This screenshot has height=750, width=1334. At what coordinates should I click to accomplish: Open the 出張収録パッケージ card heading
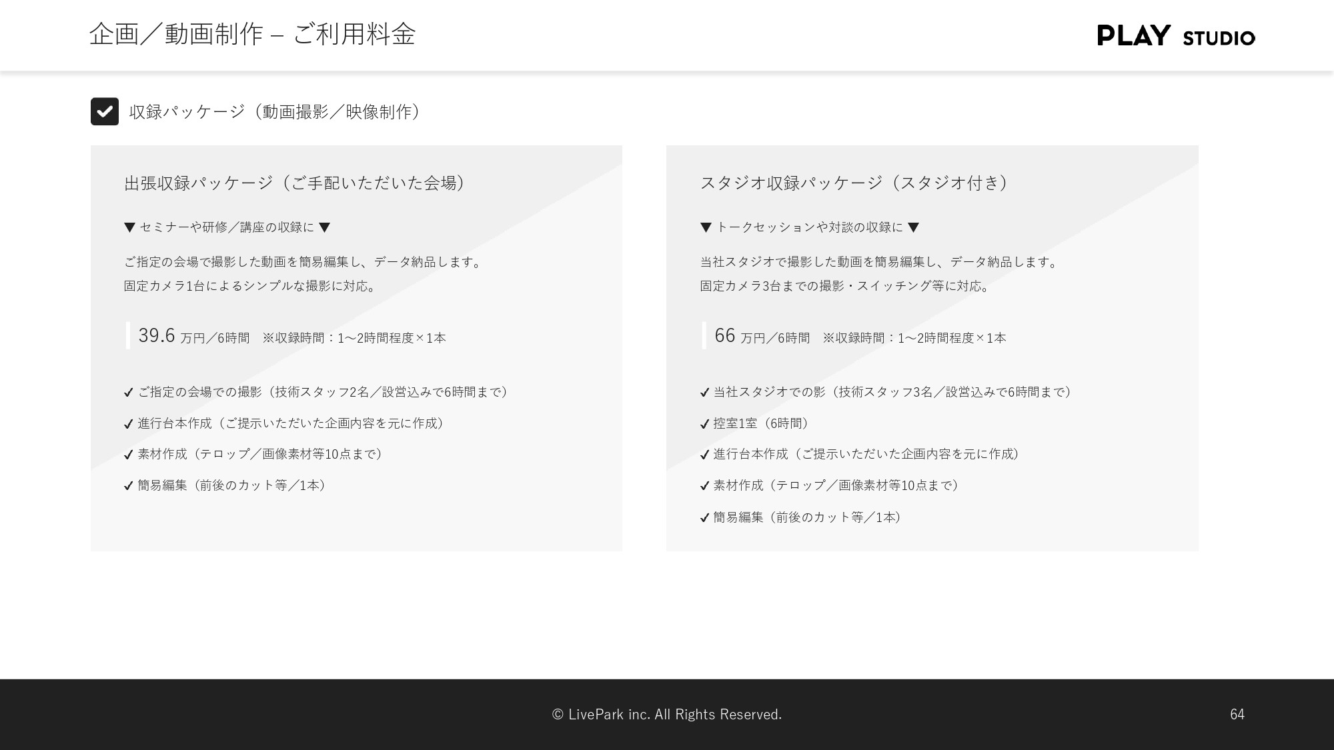coord(293,181)
